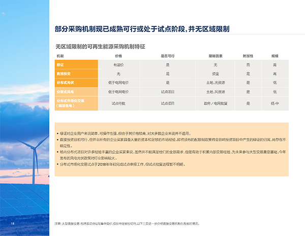
Task: Click the wind turbine photo in the sidebar
Action: [x=24, y=118]
